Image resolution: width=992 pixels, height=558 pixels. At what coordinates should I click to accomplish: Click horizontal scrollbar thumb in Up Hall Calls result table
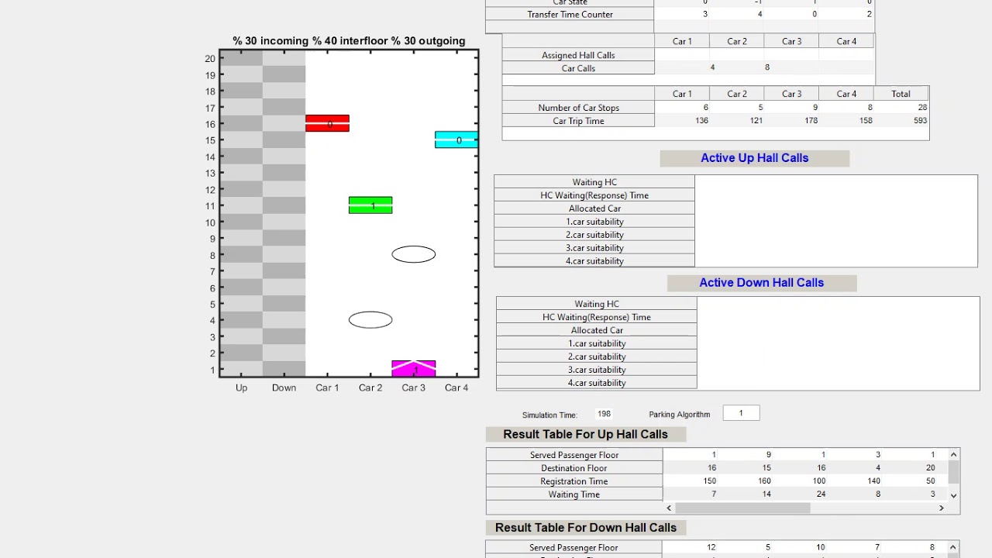pyautogui.click(x=742, y=508)
